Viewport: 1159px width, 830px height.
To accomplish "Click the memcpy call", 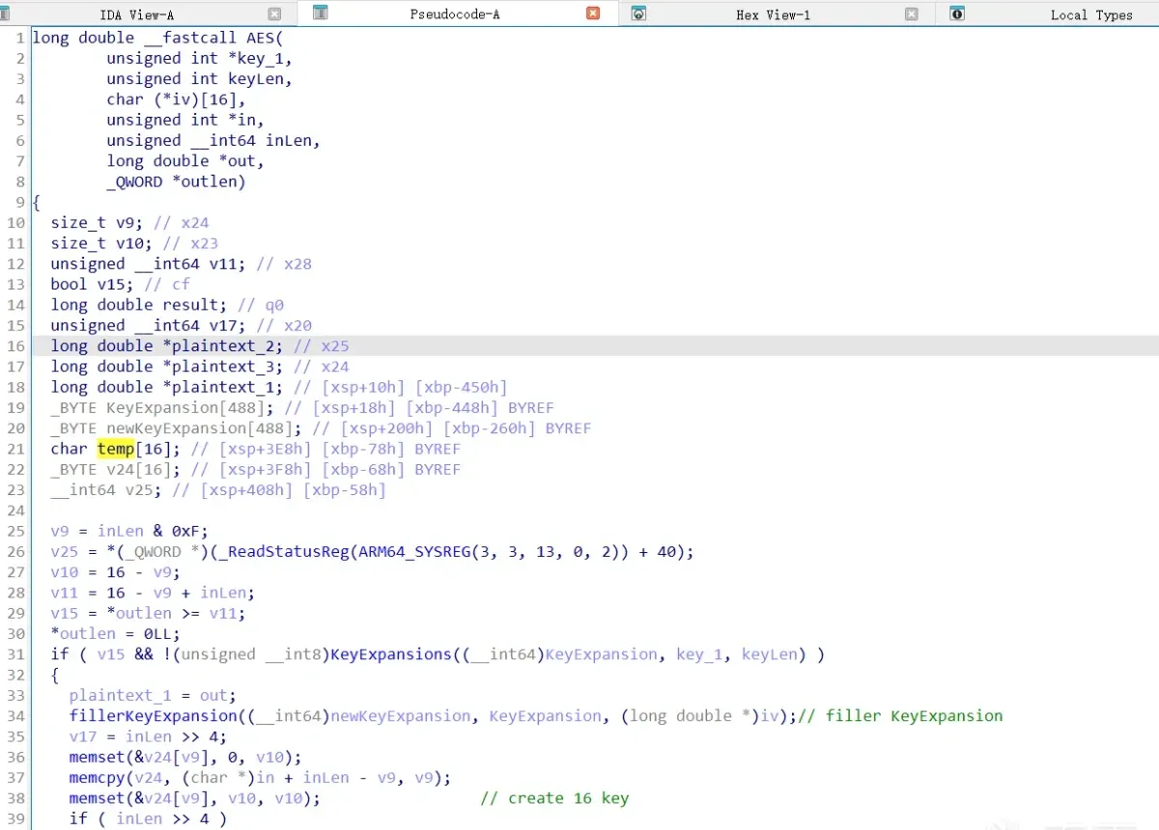I will pyautogui.click(x=98, y=777).
